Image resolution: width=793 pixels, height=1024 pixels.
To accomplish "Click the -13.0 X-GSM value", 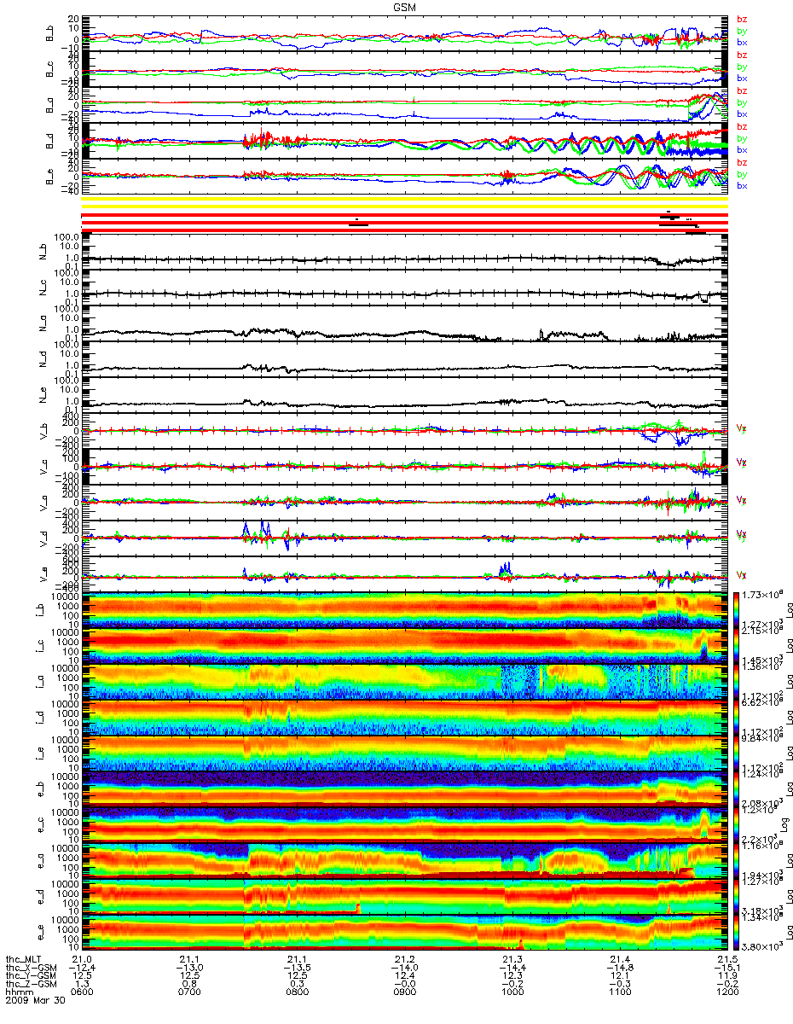I will 189,967.
